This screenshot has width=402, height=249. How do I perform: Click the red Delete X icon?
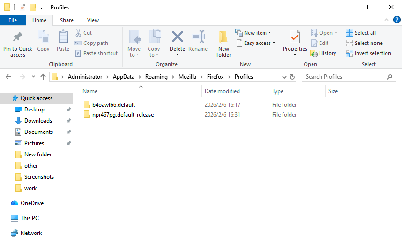click(x=177, y=37)
